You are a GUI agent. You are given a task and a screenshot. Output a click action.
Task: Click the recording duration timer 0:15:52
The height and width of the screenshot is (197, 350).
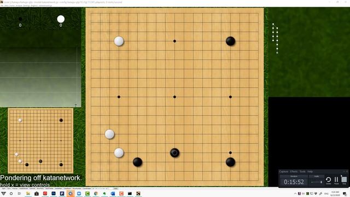tap(294, 182)
